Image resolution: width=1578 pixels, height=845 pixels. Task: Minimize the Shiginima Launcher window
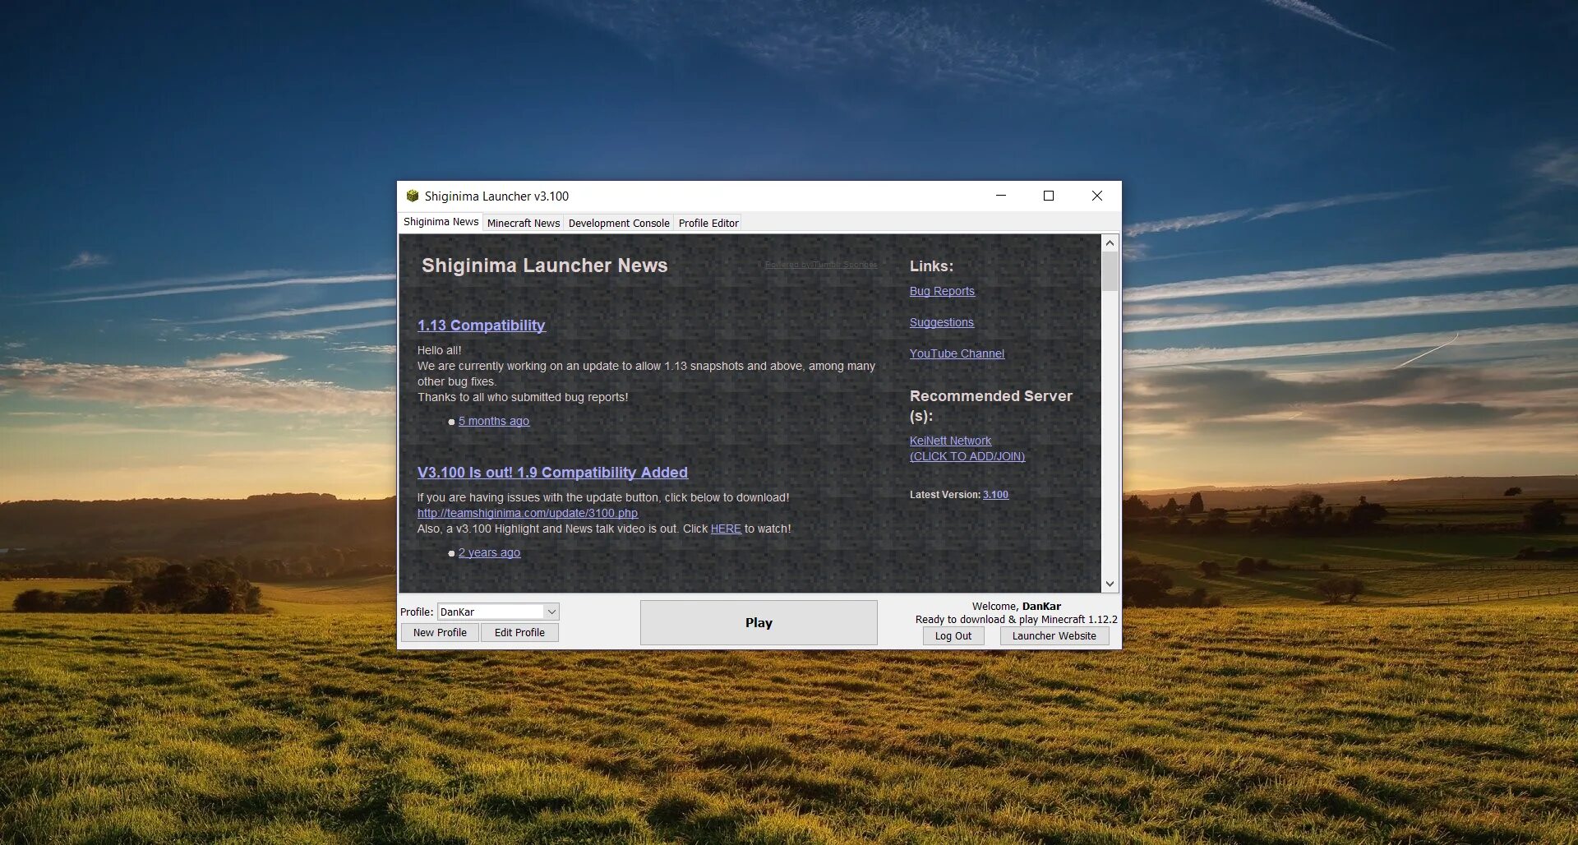1001,196
